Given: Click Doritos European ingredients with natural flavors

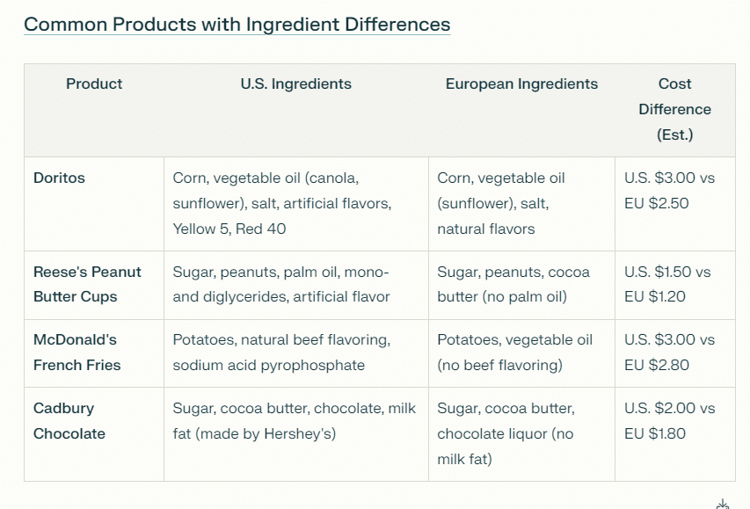Looking at the screenshot, I should pyautogui.click(x=501, y=203).
